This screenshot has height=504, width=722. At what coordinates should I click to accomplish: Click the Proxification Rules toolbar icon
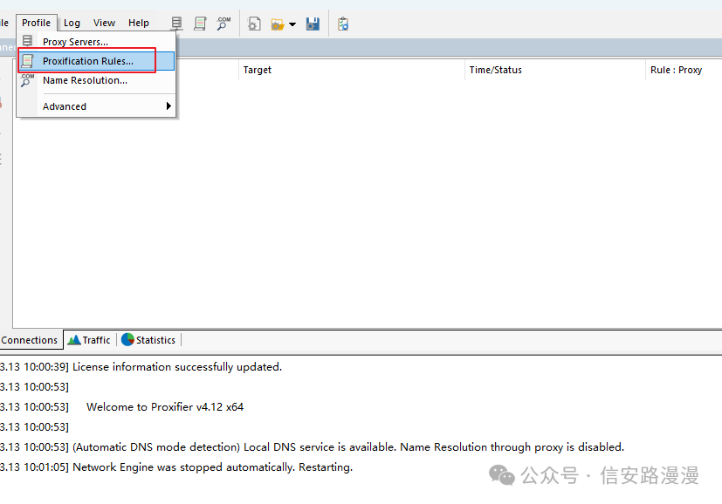click(x=201, y=24)
